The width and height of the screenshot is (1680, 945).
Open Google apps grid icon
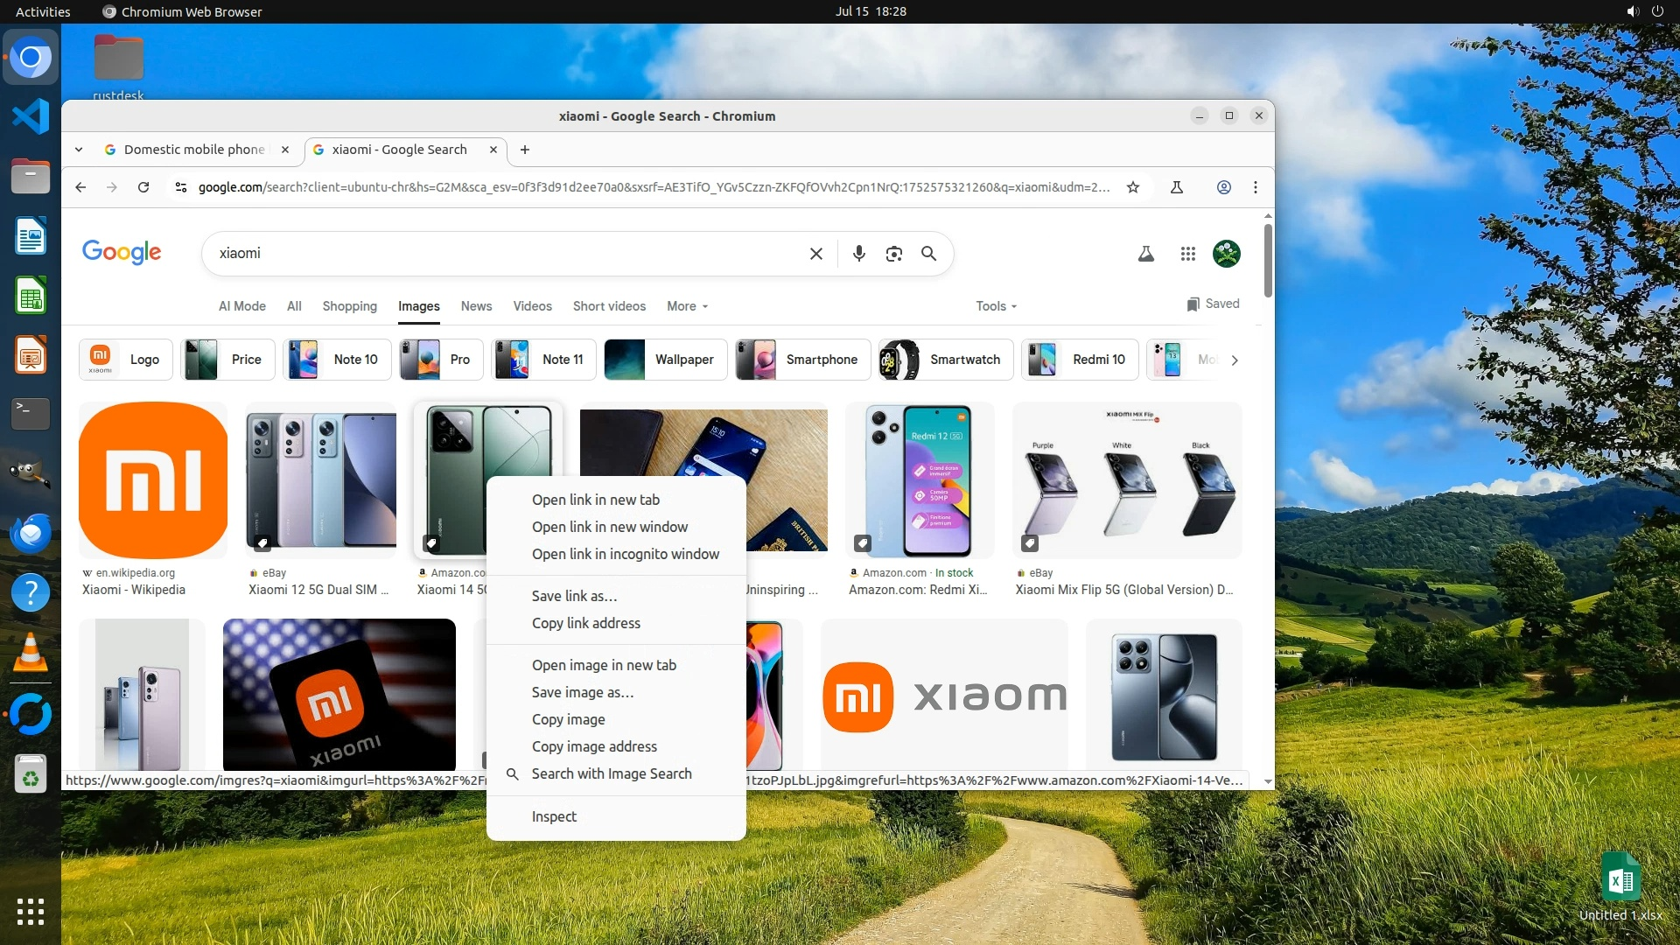[1187, 254]
